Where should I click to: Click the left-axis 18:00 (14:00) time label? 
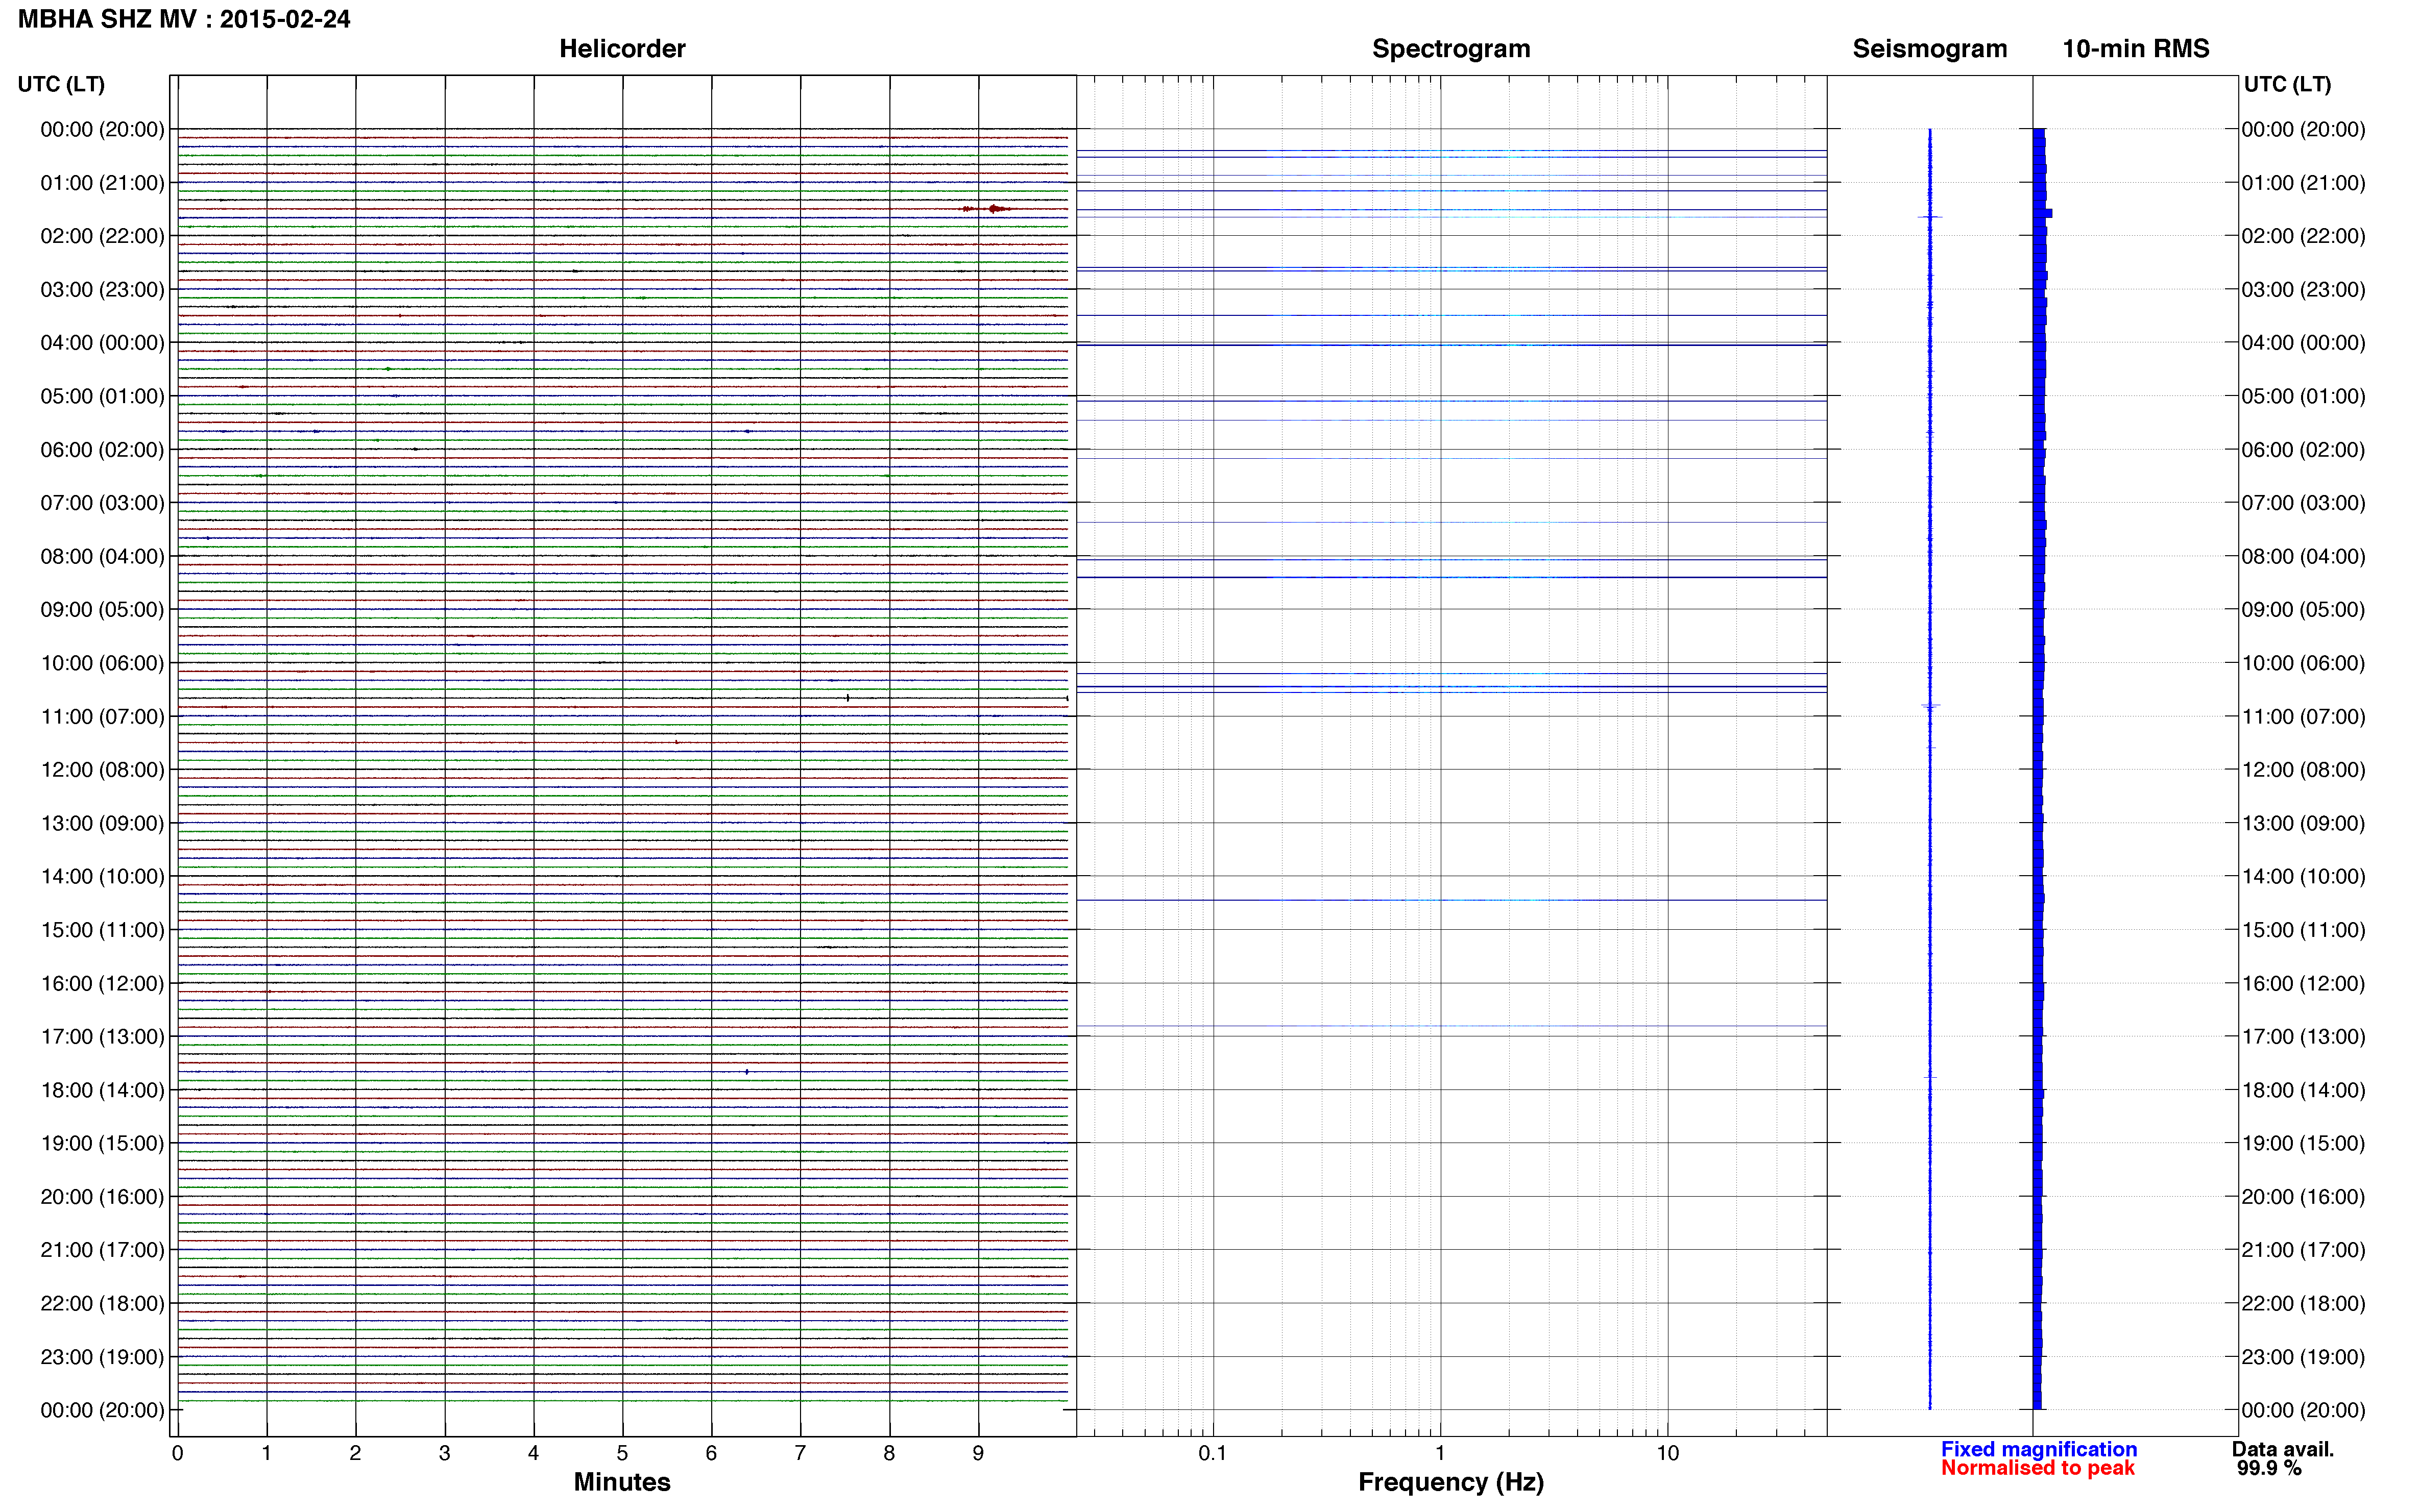(x=102, y=1091)
